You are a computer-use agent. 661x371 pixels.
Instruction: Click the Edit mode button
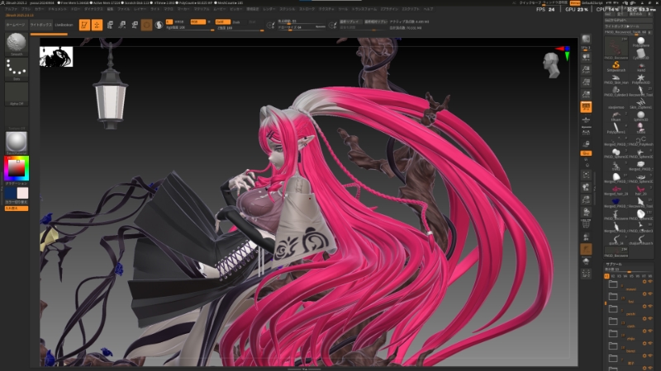pyautogui.click(x=84, y=25)
